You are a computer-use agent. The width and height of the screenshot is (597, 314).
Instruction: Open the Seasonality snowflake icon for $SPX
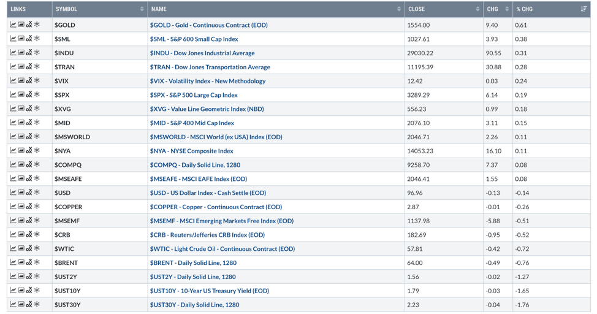(x=37, y=95)
